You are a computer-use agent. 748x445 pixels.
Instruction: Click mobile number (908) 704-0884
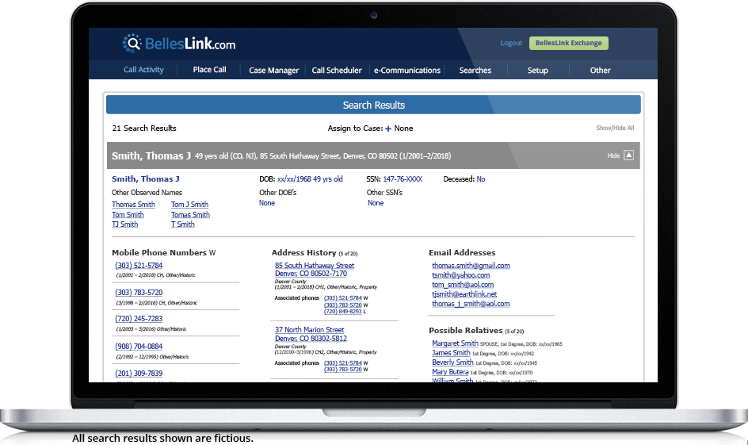pyautogui.click(x=139, y=347)
